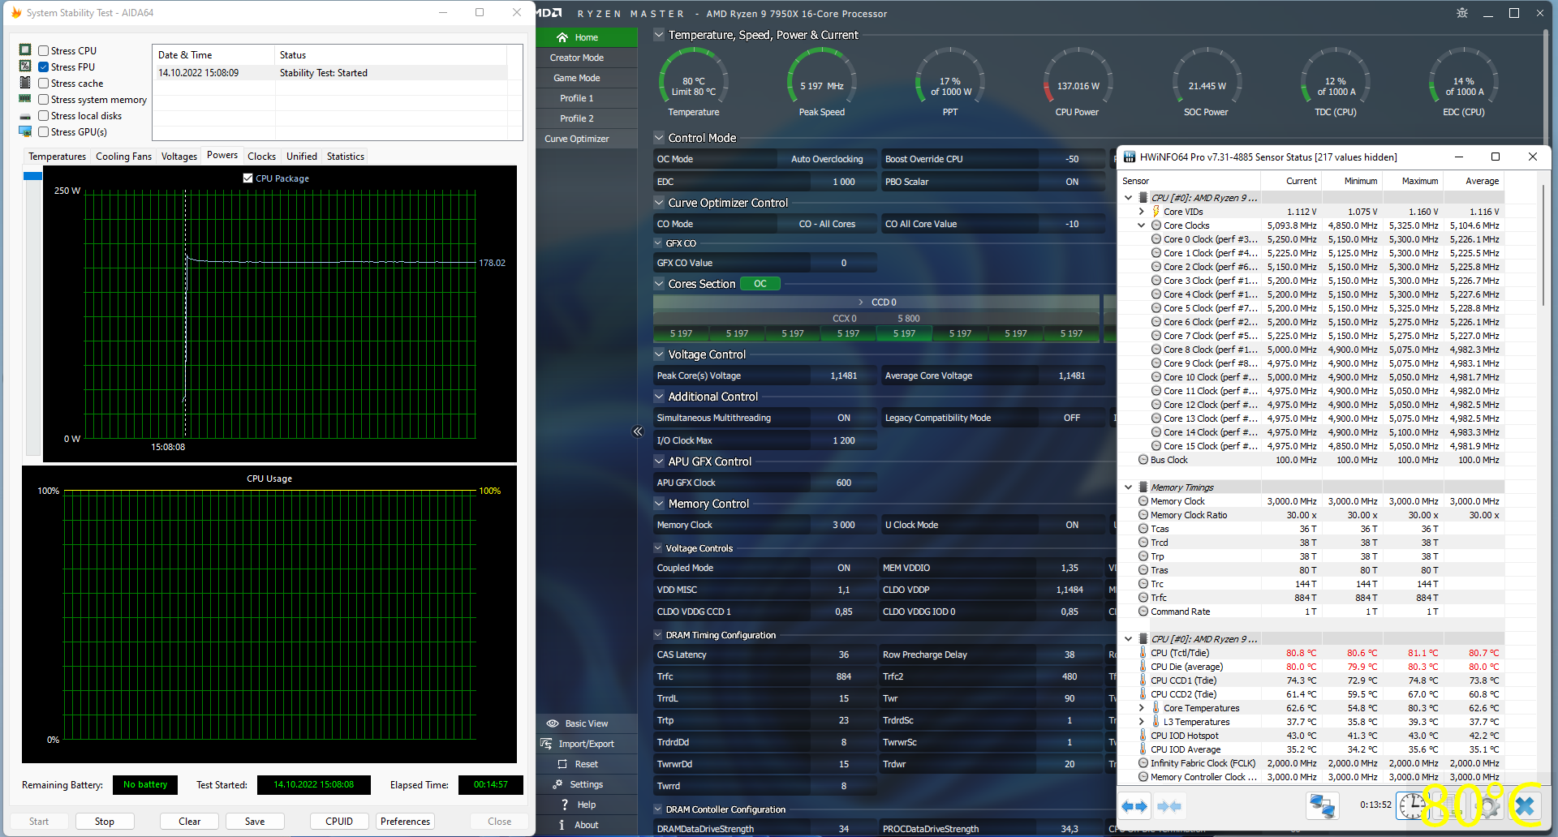Viewport: 1558px width, 837px height.
Task: Click the About info icon in Ryzen Master
Action: (x=562, y=825)
